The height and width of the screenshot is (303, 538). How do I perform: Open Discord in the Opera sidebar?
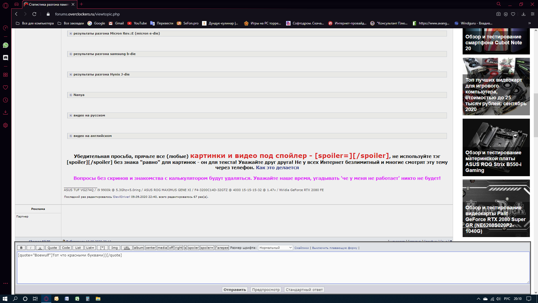[6, 58]
